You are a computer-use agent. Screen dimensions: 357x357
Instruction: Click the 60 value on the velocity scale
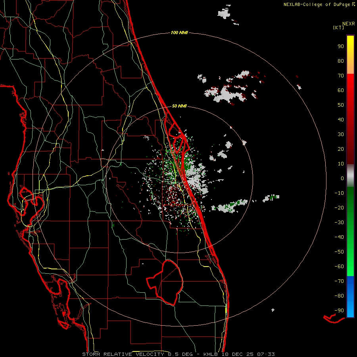[x=341, y=90]
